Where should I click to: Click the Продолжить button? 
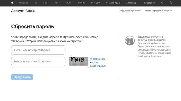[x=22, y=77]
